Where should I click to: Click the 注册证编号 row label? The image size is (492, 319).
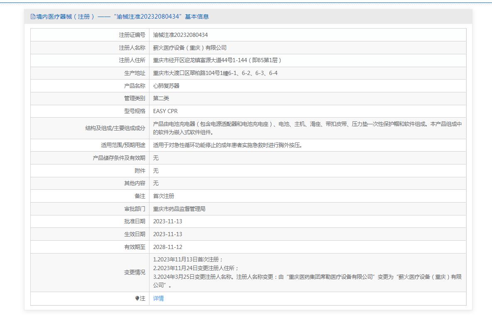[132, 35]
